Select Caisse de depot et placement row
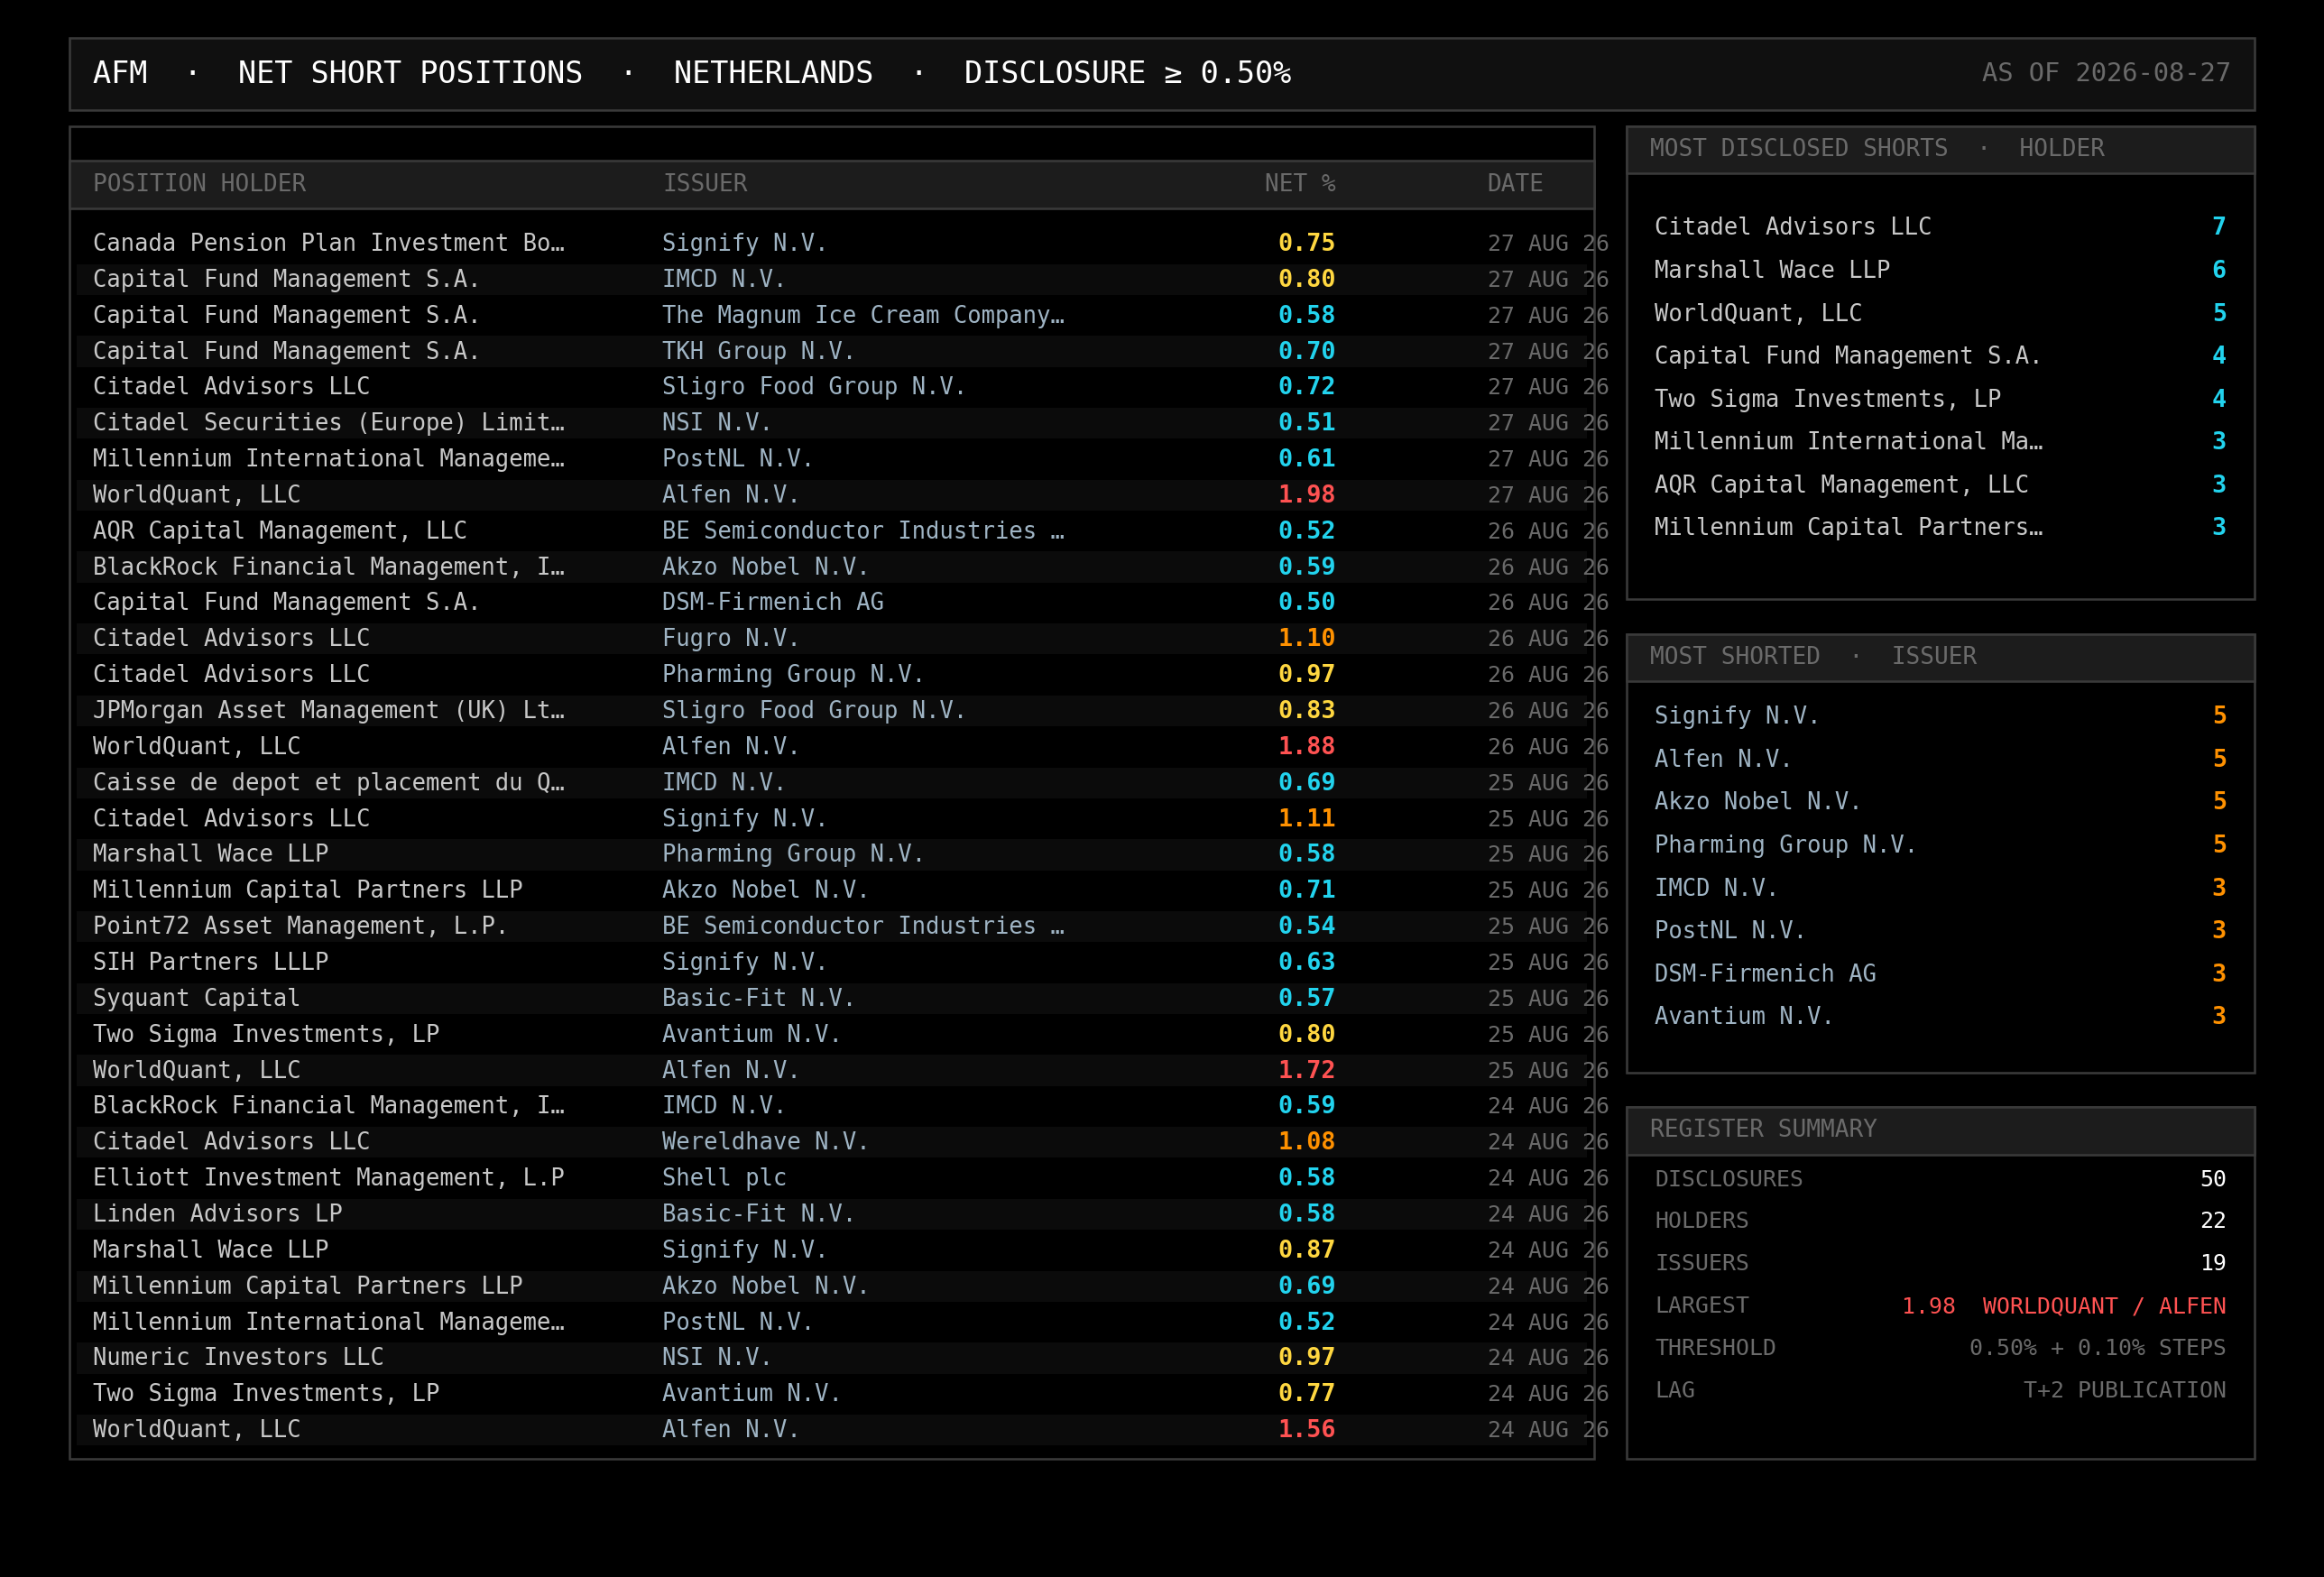2324x1577 pixels. coord(834,782)
